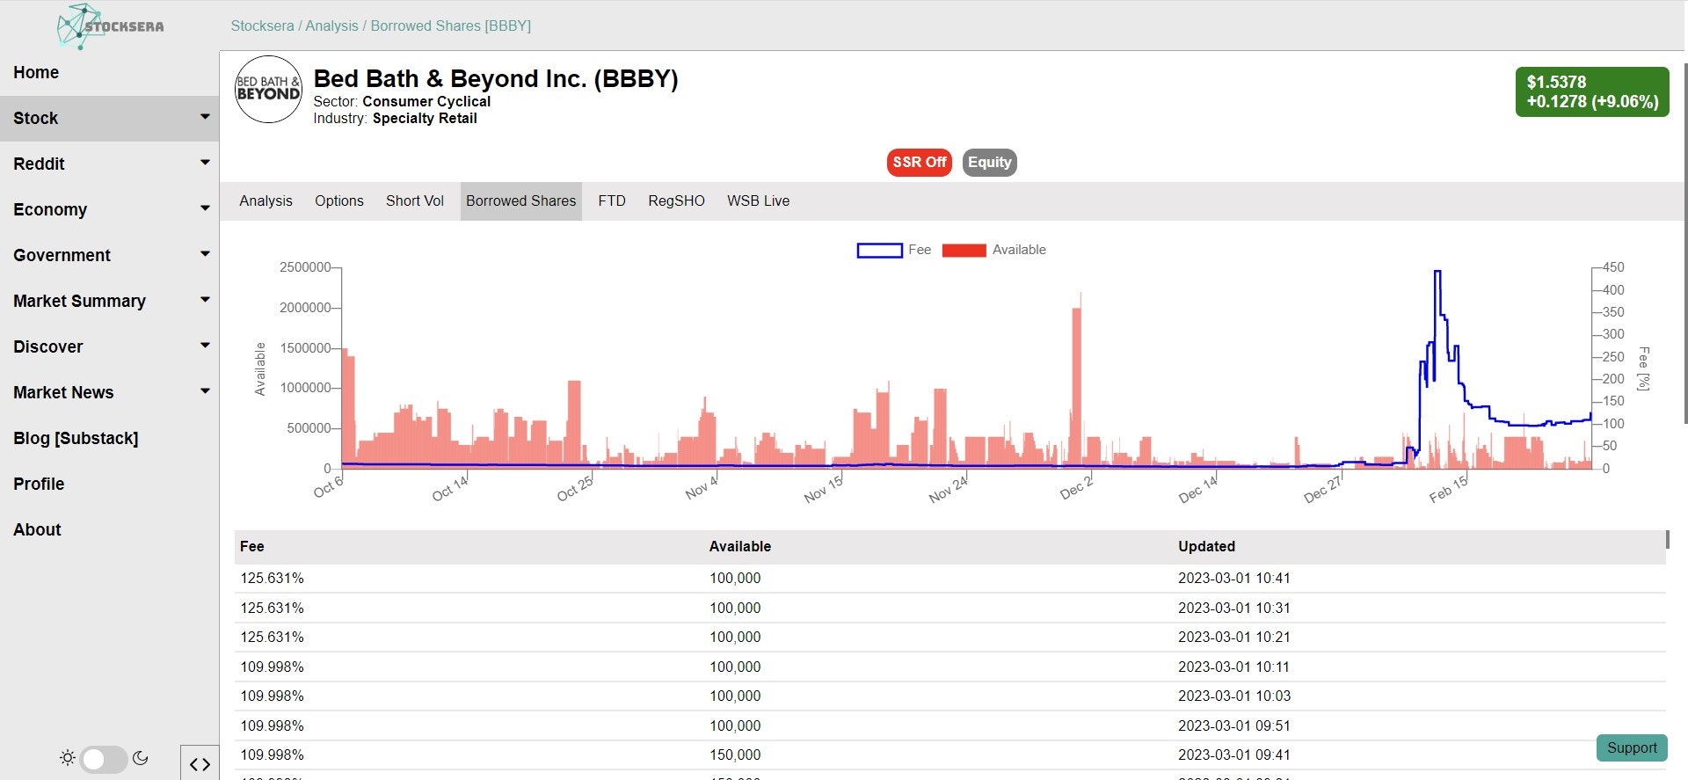Select the 2023-03-01 10:11 timestamp cell
The image size is (1688, 780).
coord(1234,667)
